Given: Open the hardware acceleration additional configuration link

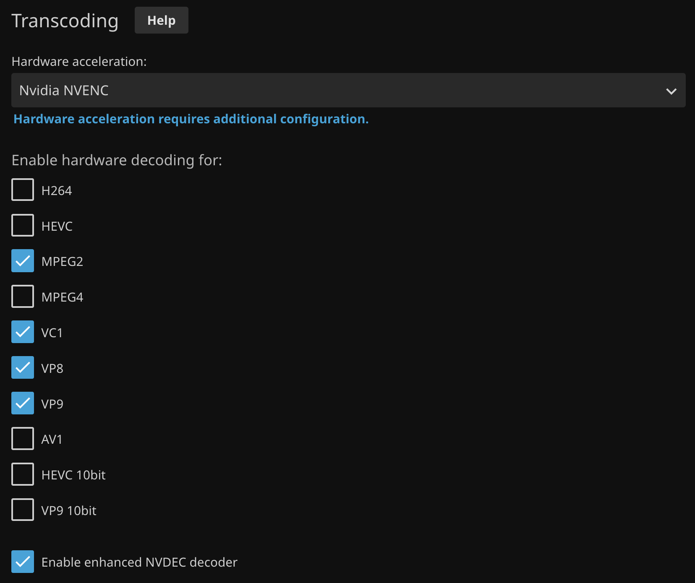Looking at the screenshot, I should [x=191, y=119].
